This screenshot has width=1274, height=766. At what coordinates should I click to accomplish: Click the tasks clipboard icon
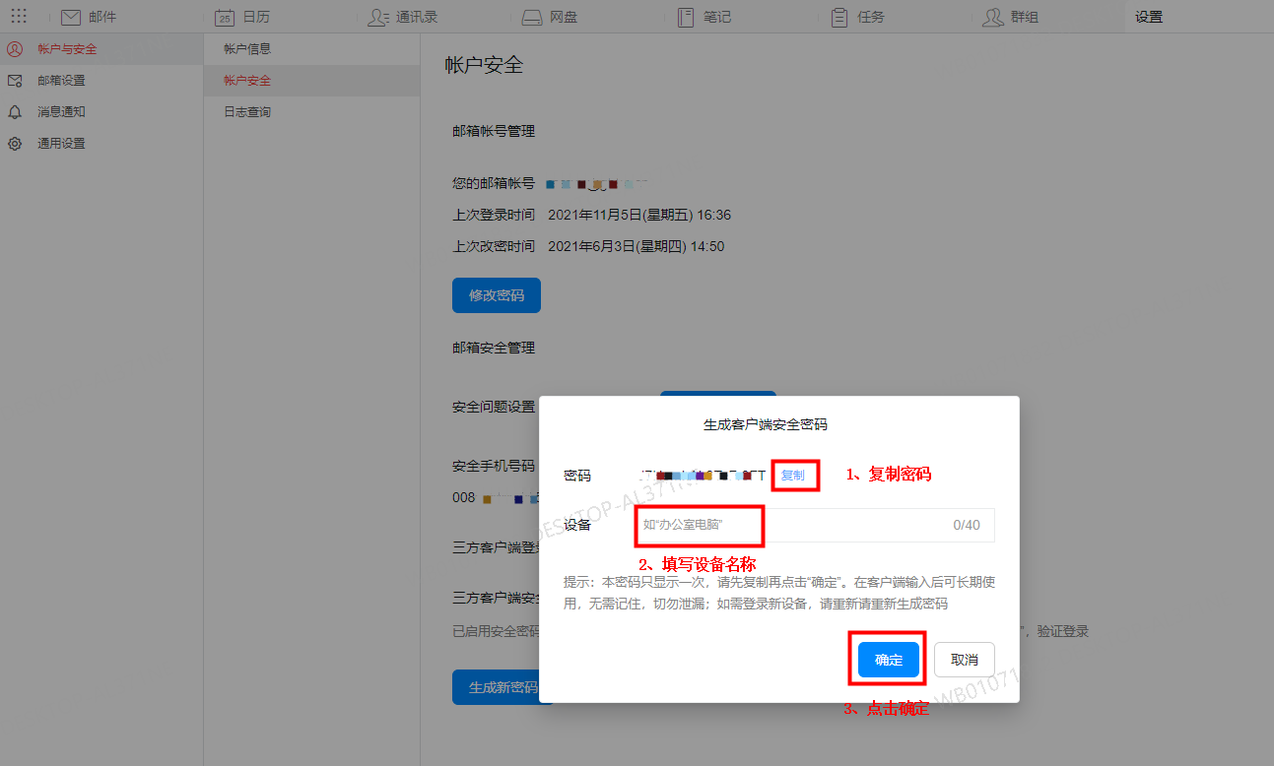click(x=839, y=17)
